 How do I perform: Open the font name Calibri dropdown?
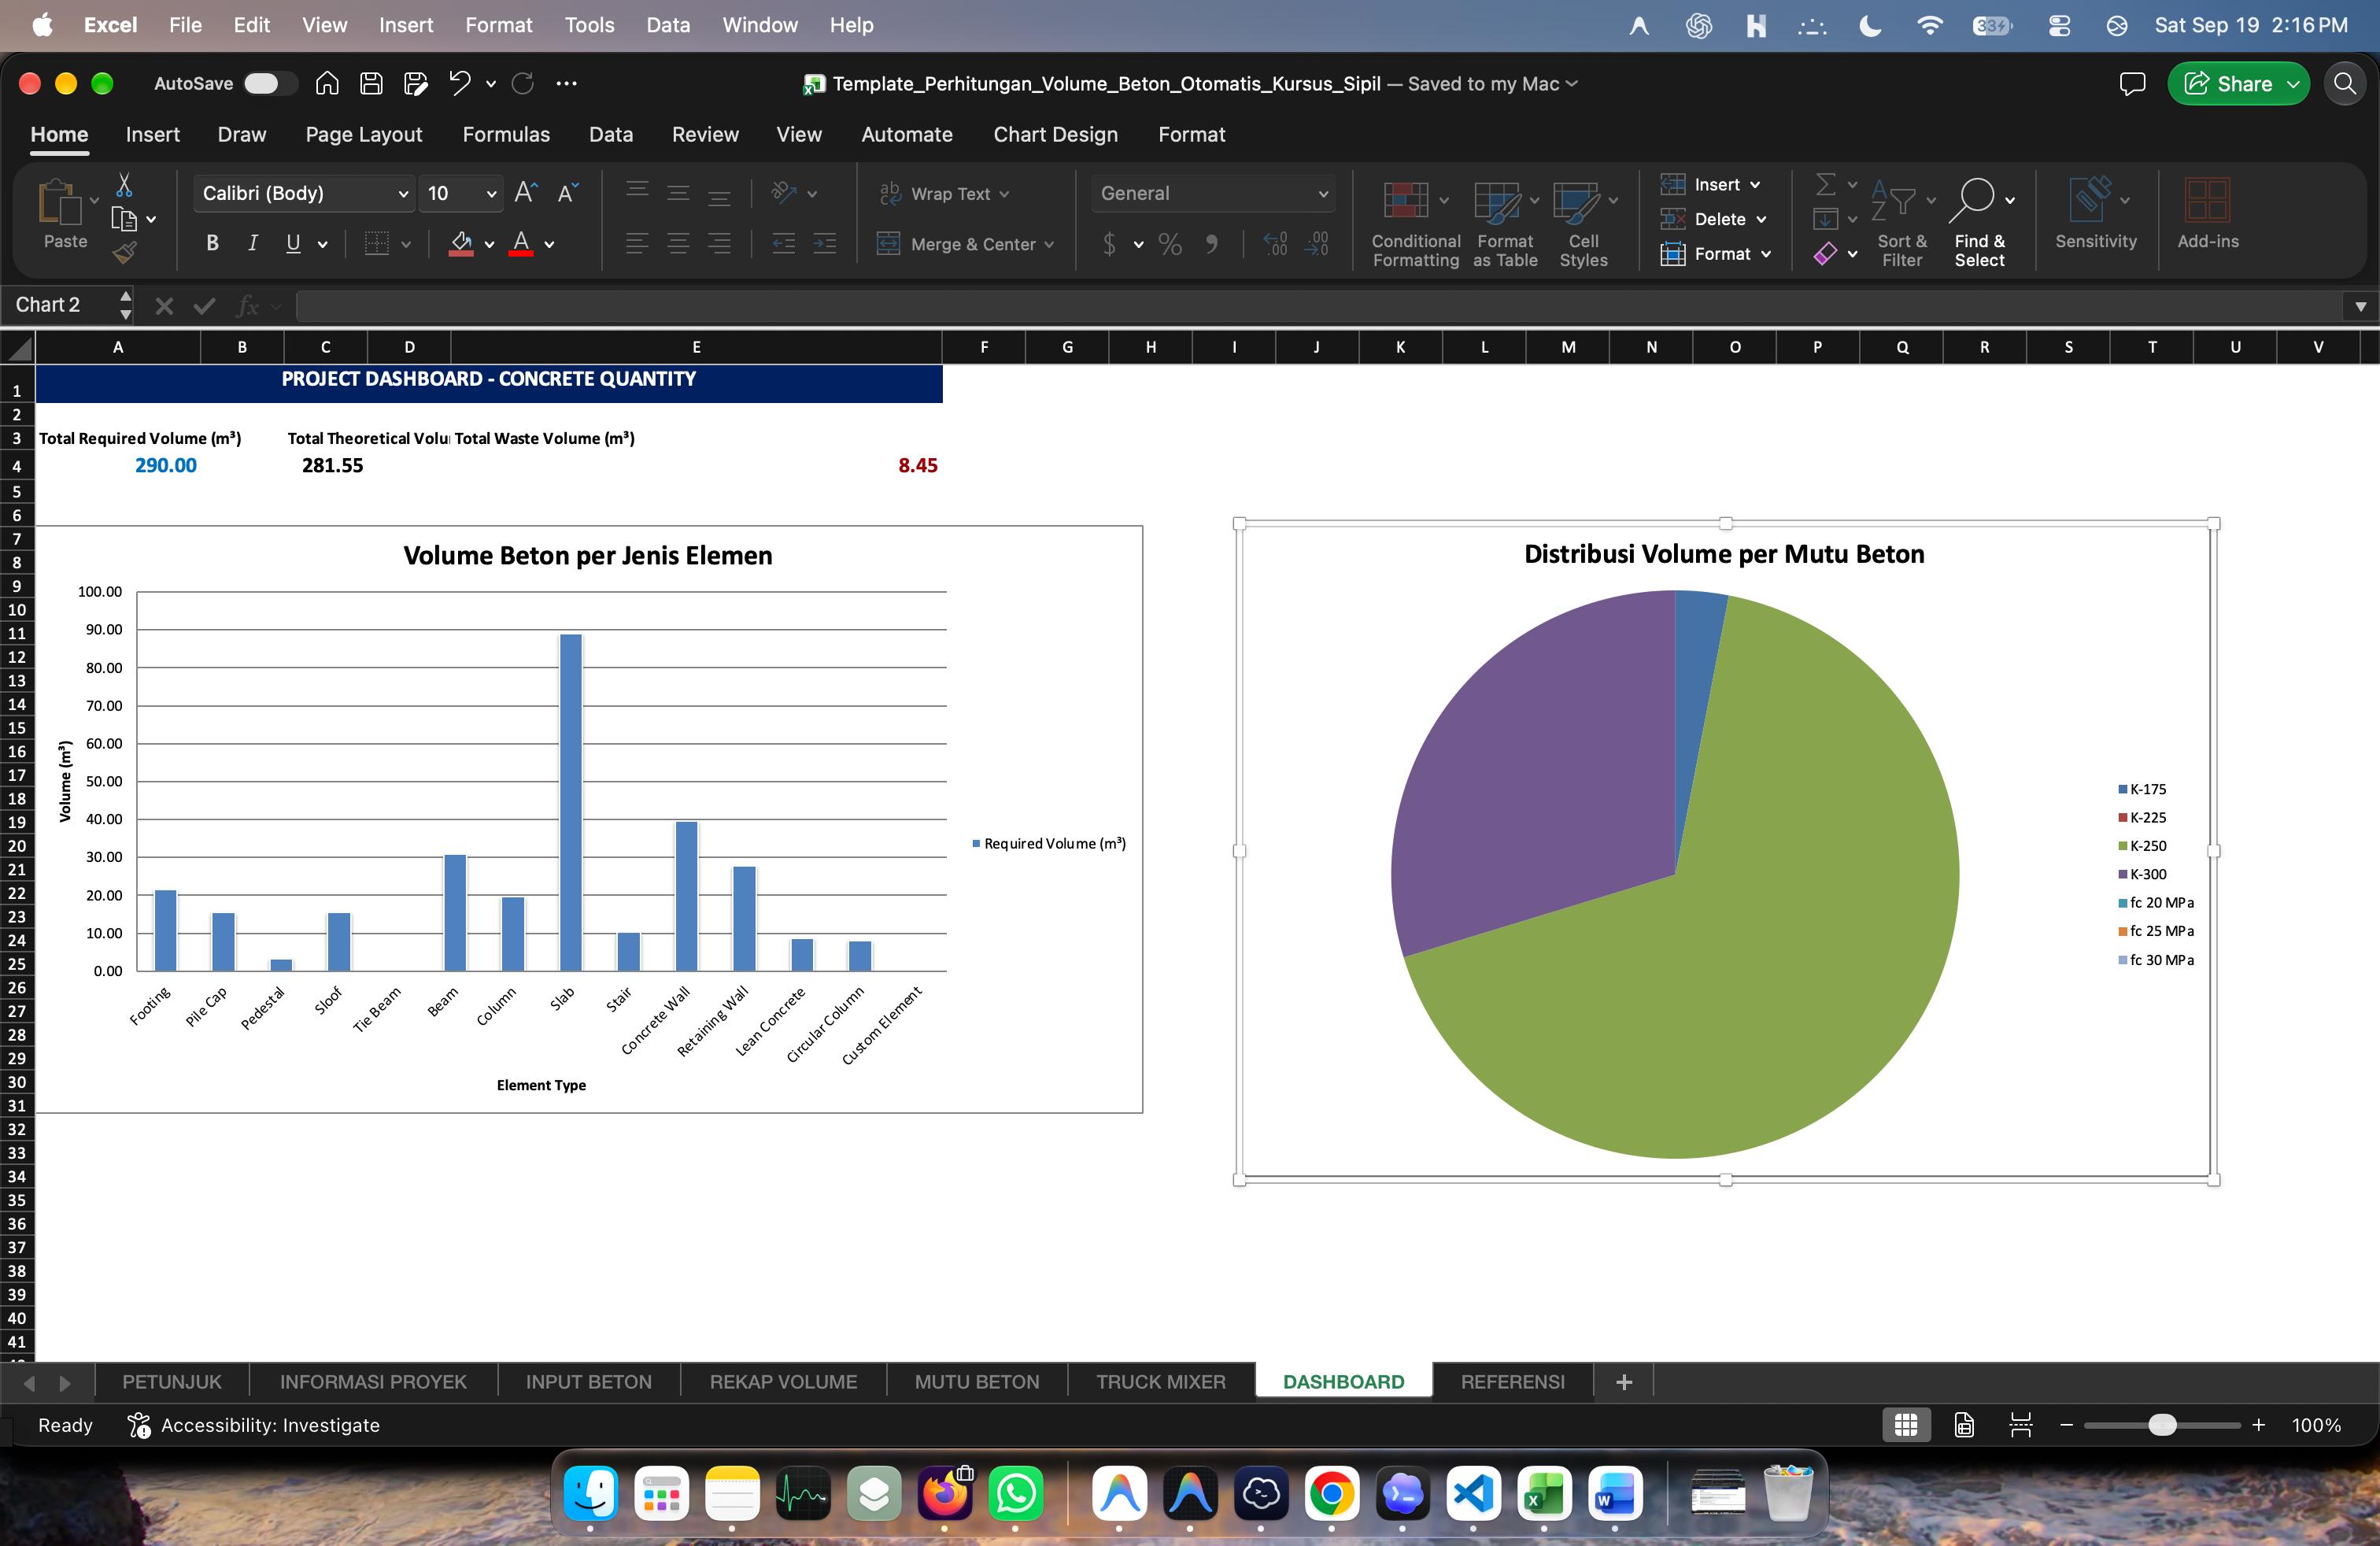tap(303, 193)
